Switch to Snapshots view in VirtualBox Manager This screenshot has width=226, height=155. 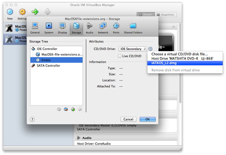coord(166,14)
